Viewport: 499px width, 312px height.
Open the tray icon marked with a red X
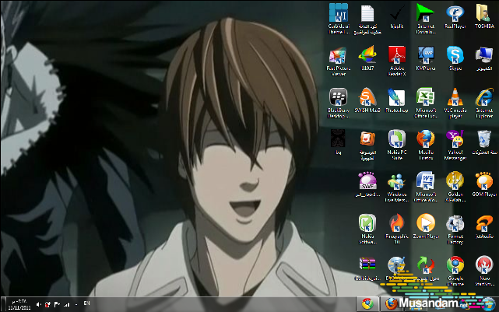tap(47, 305)
